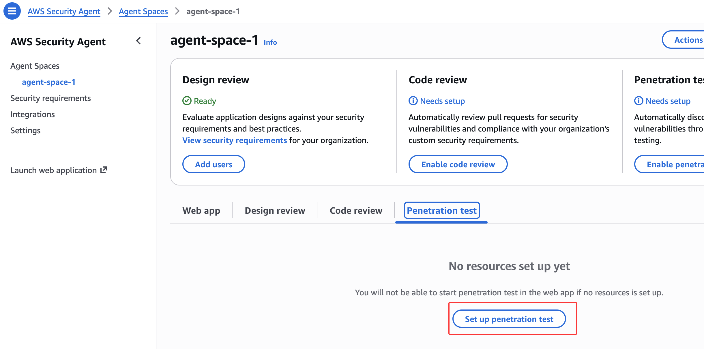Click the external link icon for Launch web application
Screen dimensions: 704x349
104,170
